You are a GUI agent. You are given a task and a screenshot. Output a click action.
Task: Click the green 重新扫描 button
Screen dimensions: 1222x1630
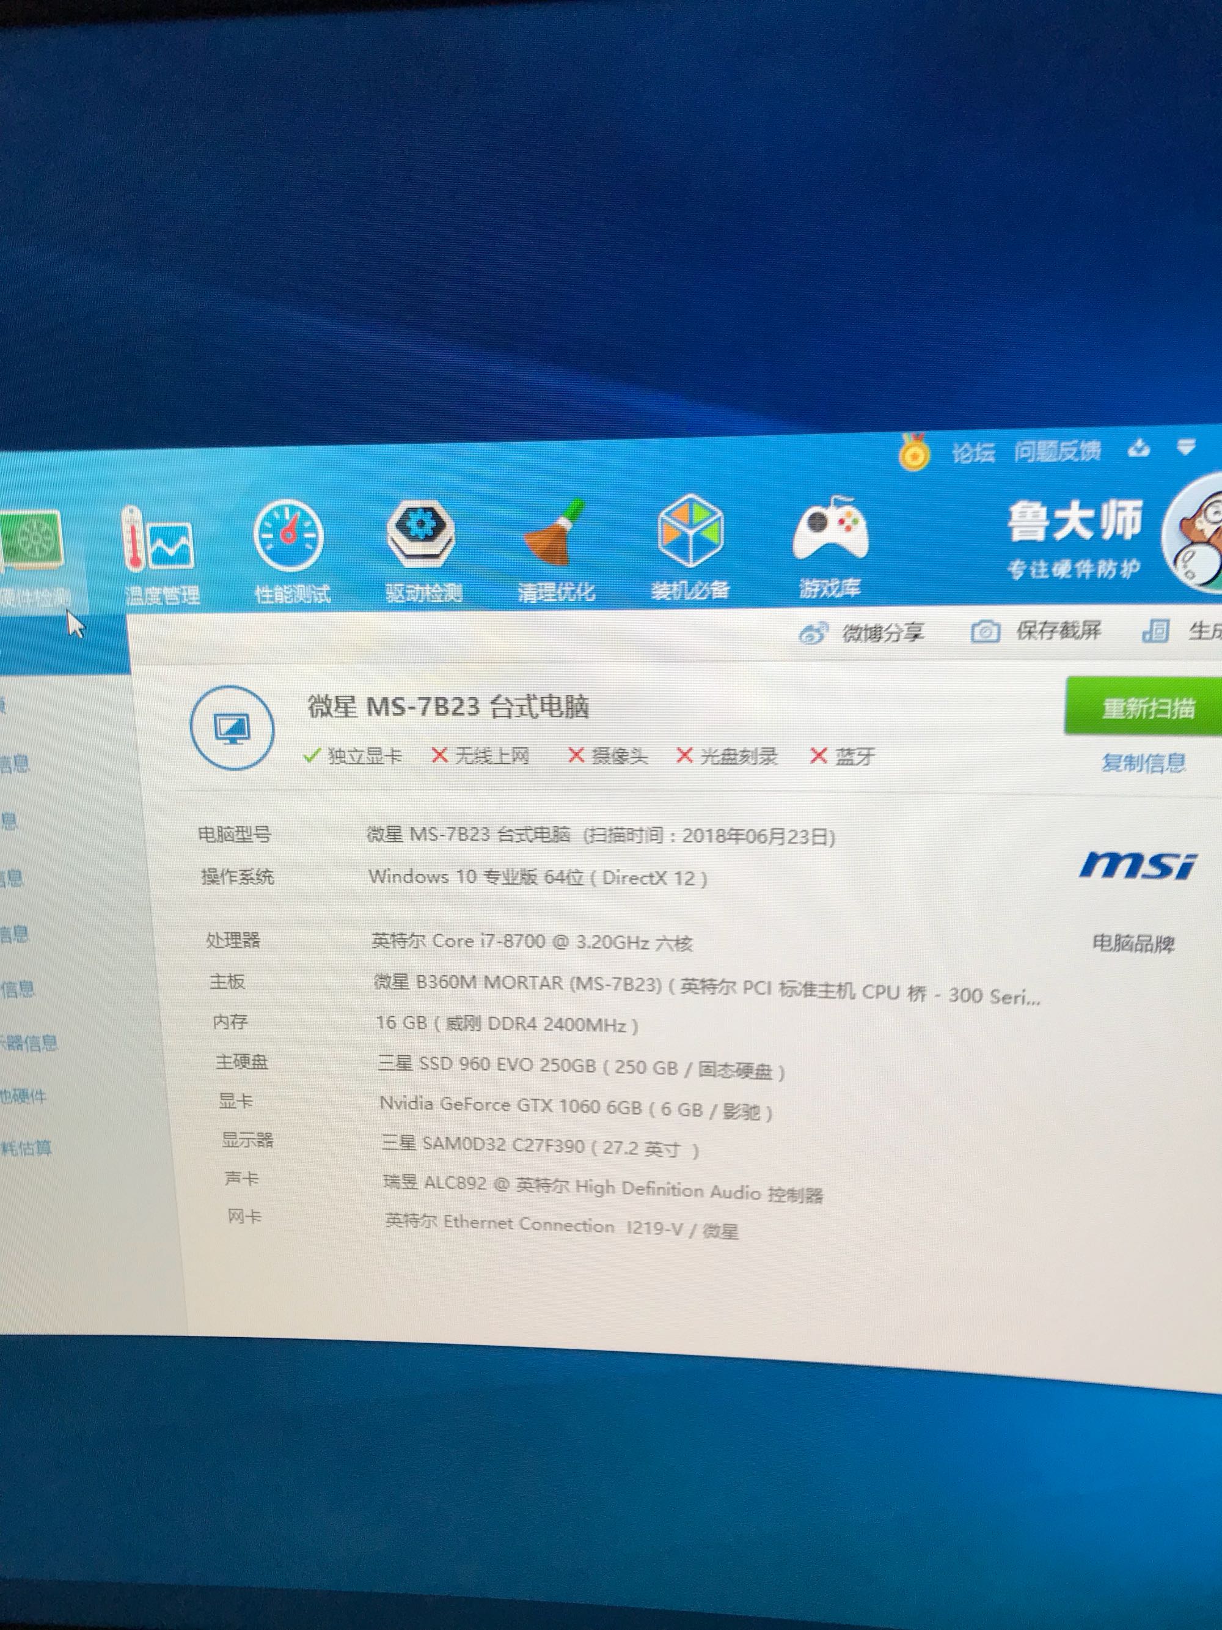click(x=1143, y=707)
